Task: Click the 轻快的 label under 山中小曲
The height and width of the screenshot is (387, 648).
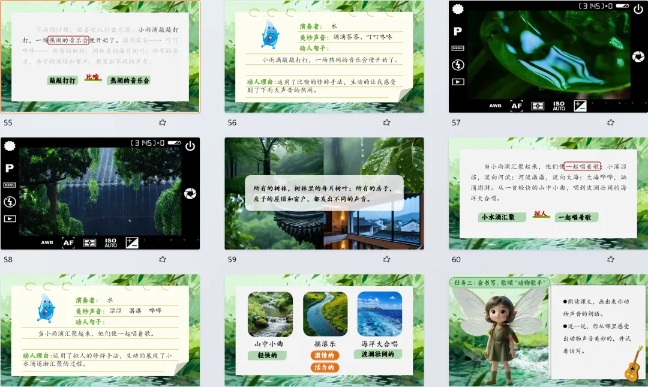Action: (267, 355)
